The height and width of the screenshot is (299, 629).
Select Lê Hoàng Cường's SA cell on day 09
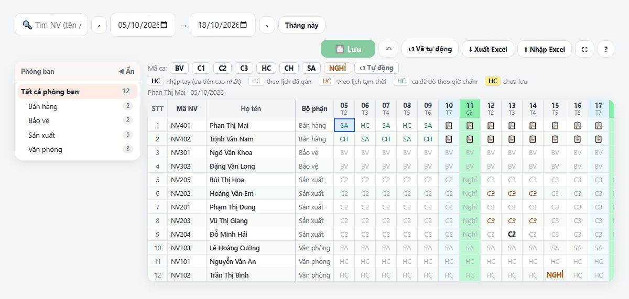click(428, 248)
